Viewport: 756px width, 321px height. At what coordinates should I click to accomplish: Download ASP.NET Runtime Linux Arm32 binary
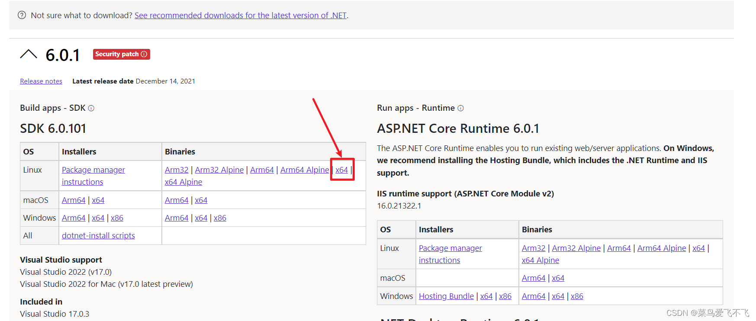(534, 248)
